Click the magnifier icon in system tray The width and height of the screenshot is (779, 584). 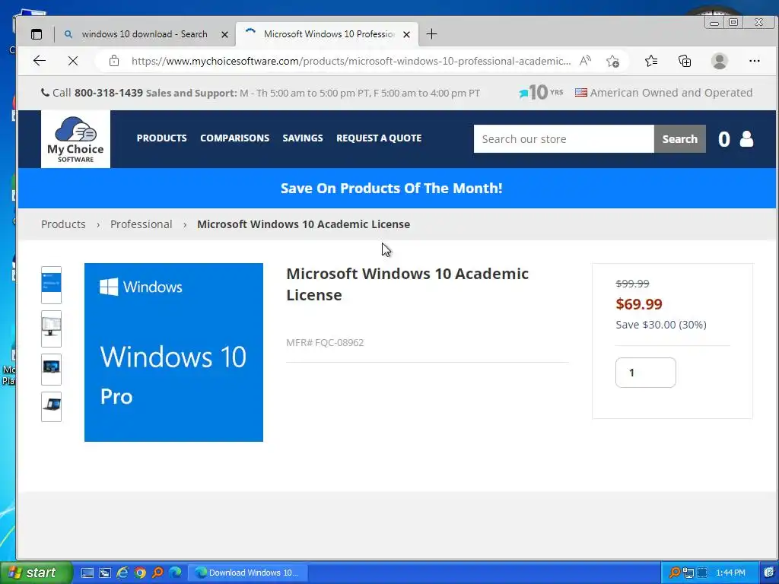(x=674, y=573)
